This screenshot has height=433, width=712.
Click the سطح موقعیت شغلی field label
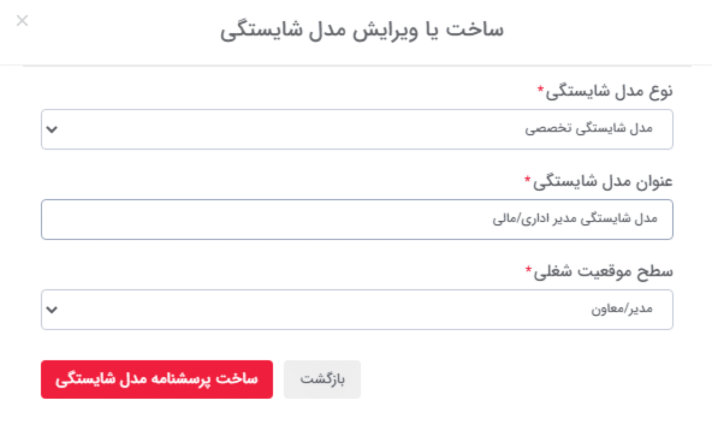(x=604, y=271)
